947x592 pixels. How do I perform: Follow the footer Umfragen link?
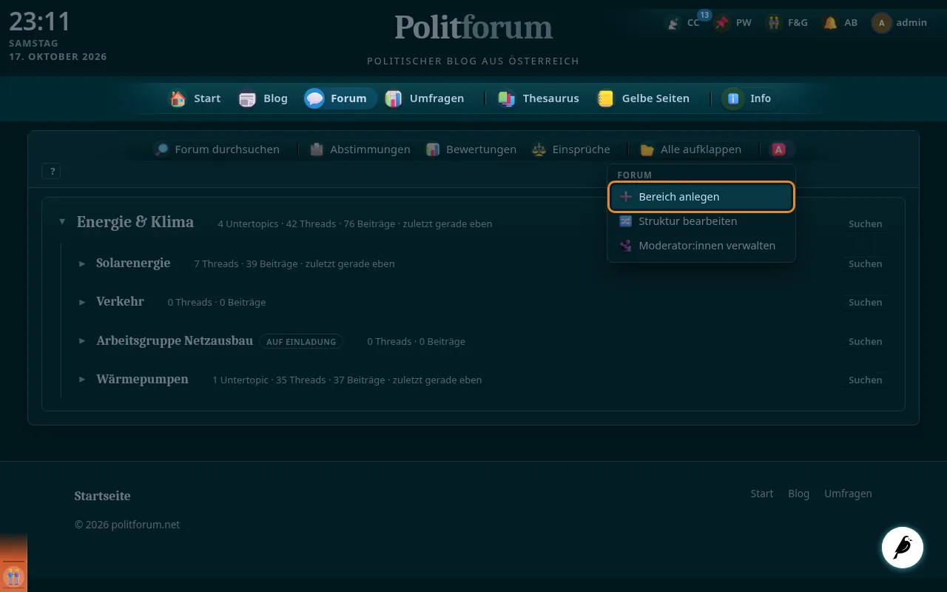848,494
